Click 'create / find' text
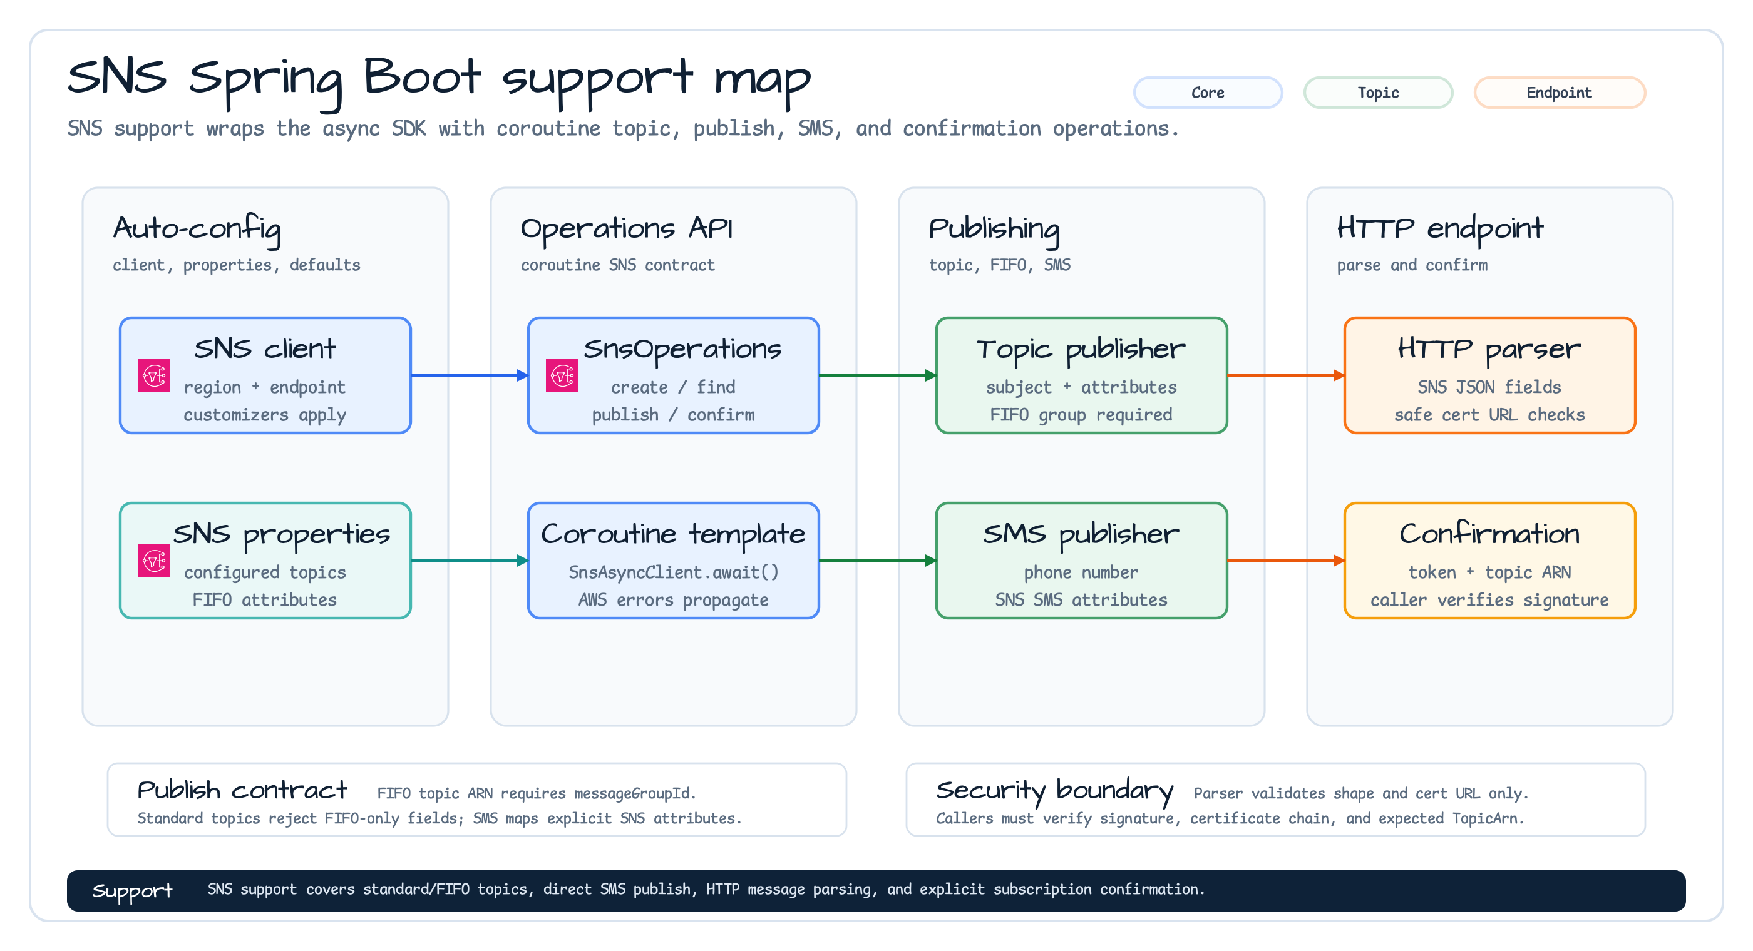 tap(673, 388)
